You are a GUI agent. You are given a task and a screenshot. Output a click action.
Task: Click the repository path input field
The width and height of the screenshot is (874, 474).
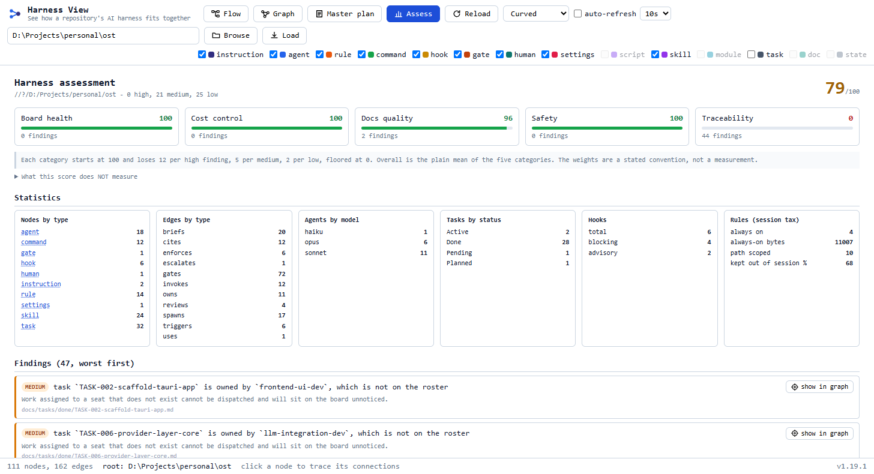[x=103, y=35]
